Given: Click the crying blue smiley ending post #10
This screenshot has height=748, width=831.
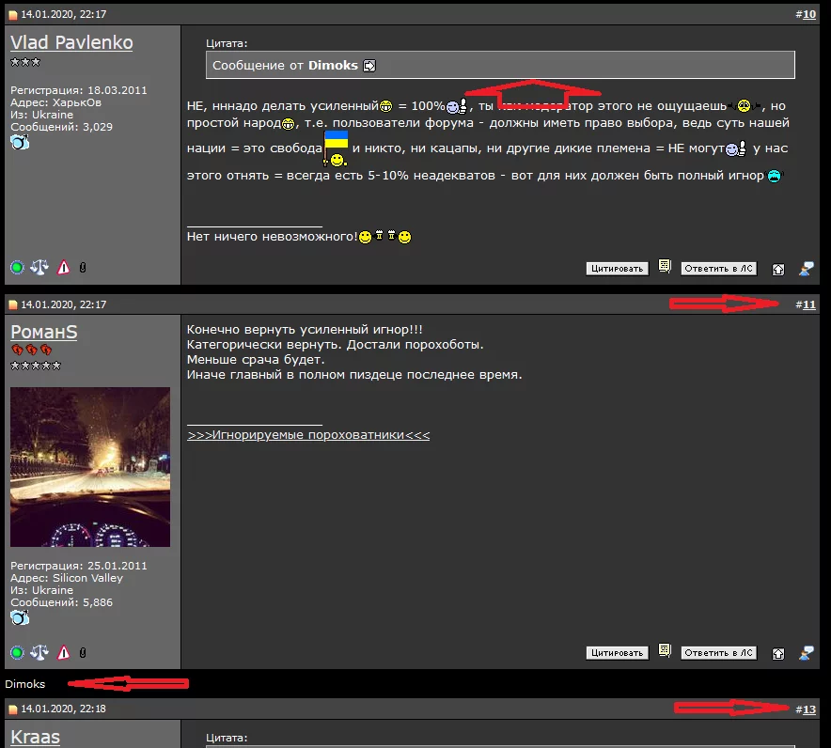Looking at the screenshot, I should tap(775, 176).
